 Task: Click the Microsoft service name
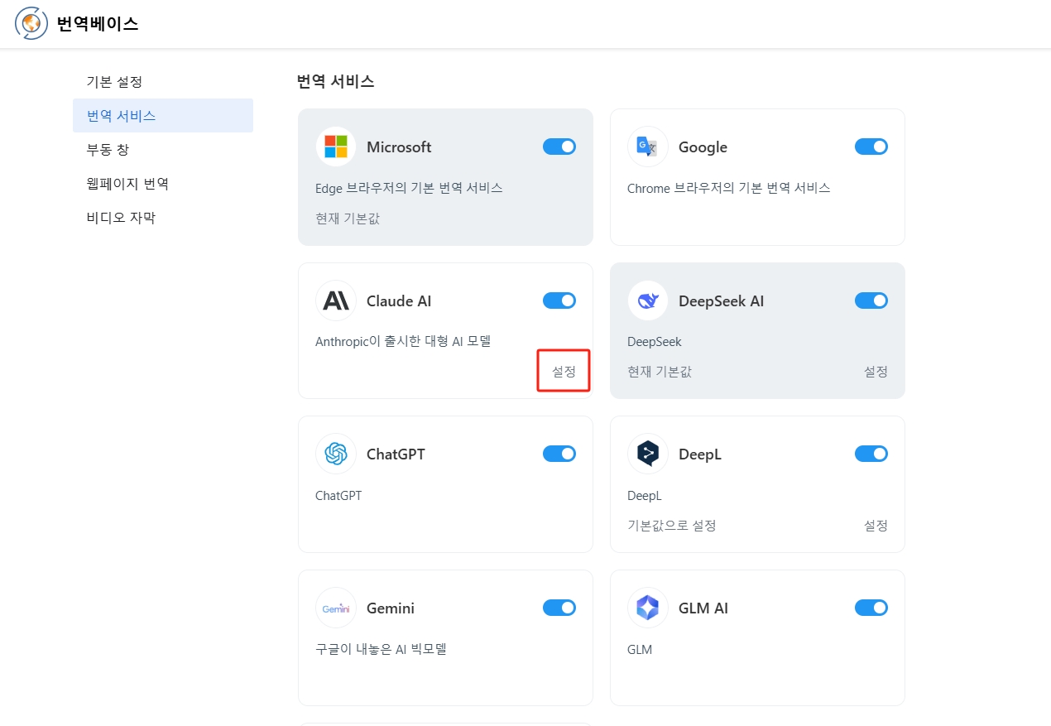pos(399,147)
